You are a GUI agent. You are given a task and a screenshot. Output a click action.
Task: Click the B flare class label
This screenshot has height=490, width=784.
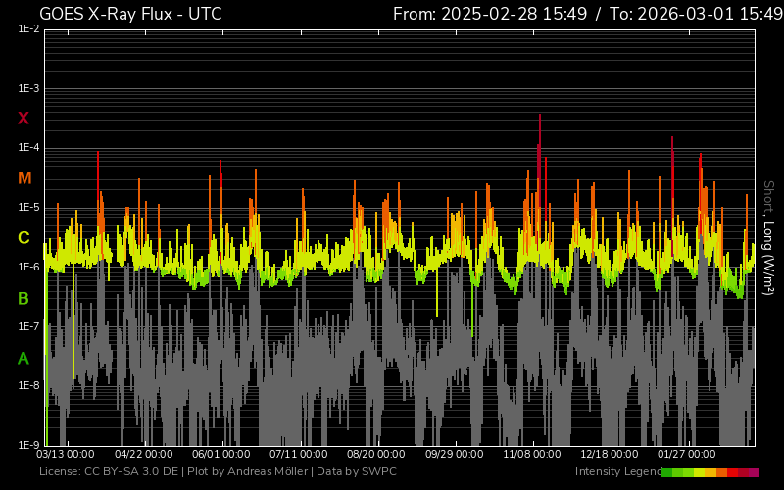coord(24,298)
